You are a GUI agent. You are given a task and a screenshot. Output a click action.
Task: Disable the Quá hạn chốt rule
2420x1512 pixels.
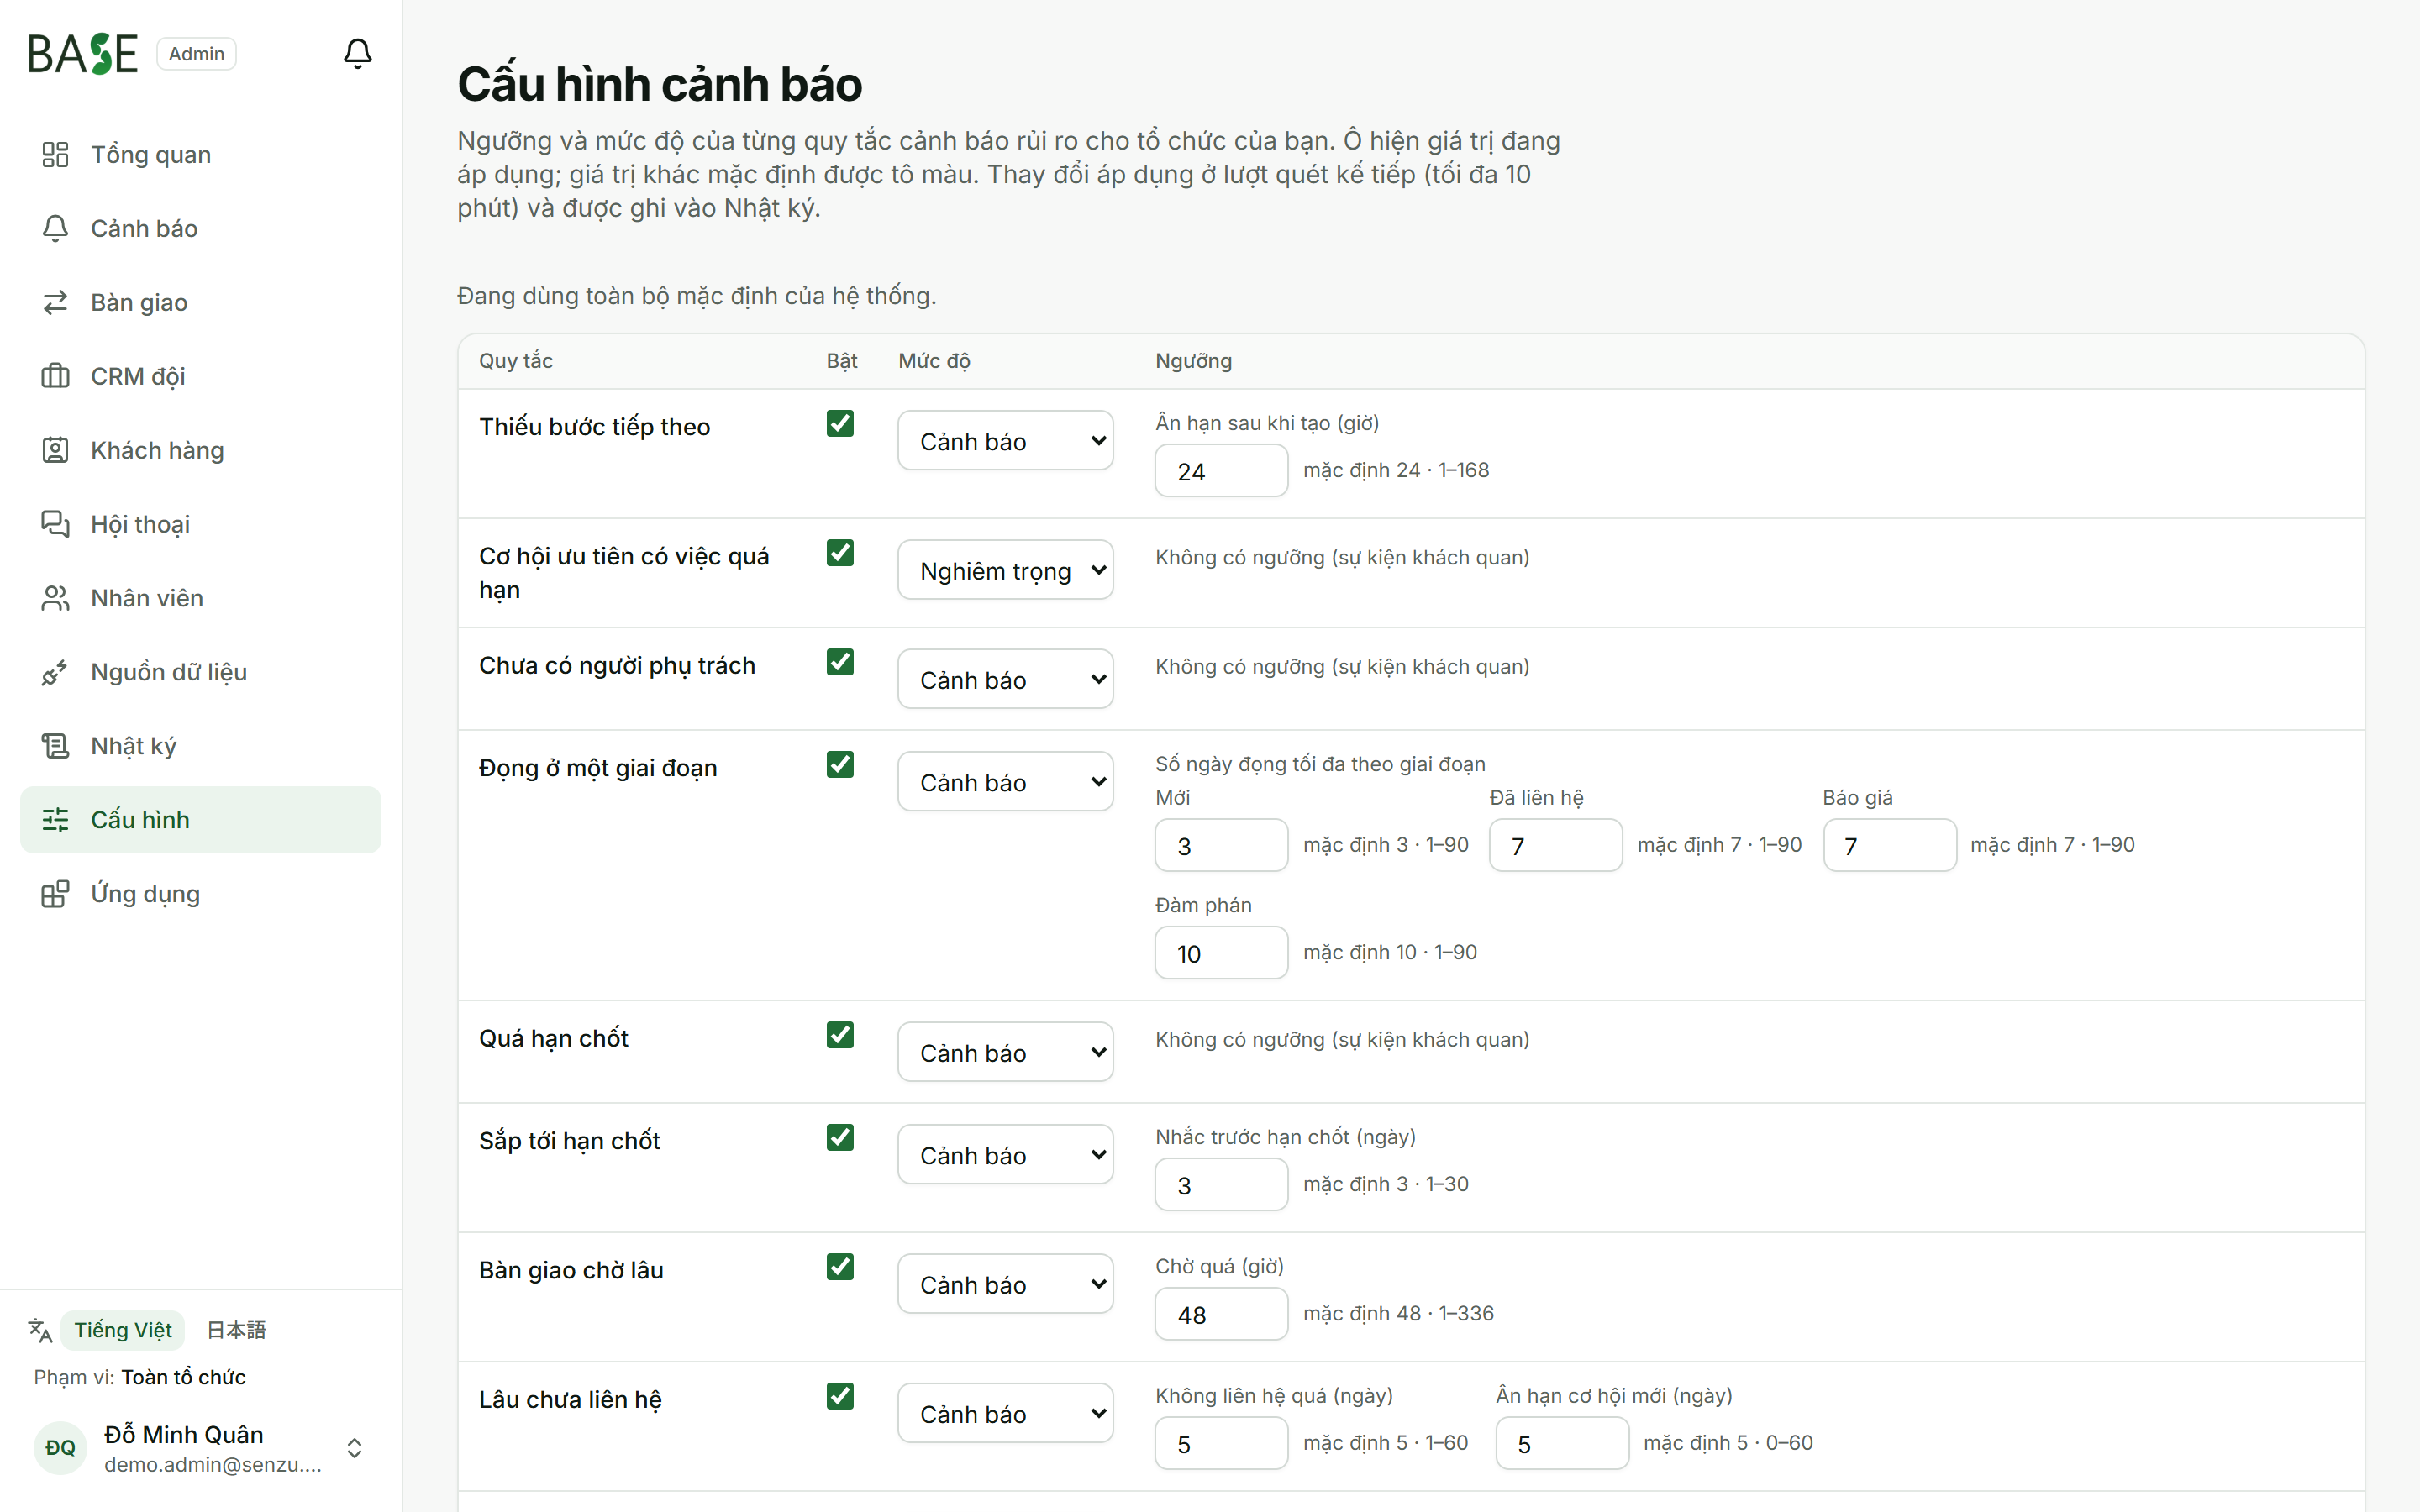(840, 1035)
